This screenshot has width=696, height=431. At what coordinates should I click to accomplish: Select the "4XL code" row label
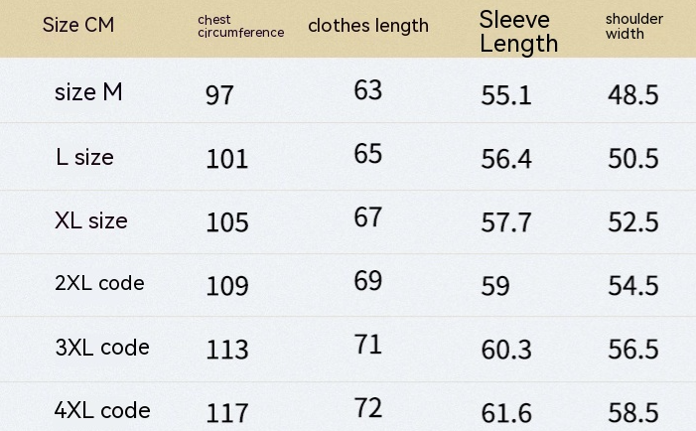[x=102, y=410]
